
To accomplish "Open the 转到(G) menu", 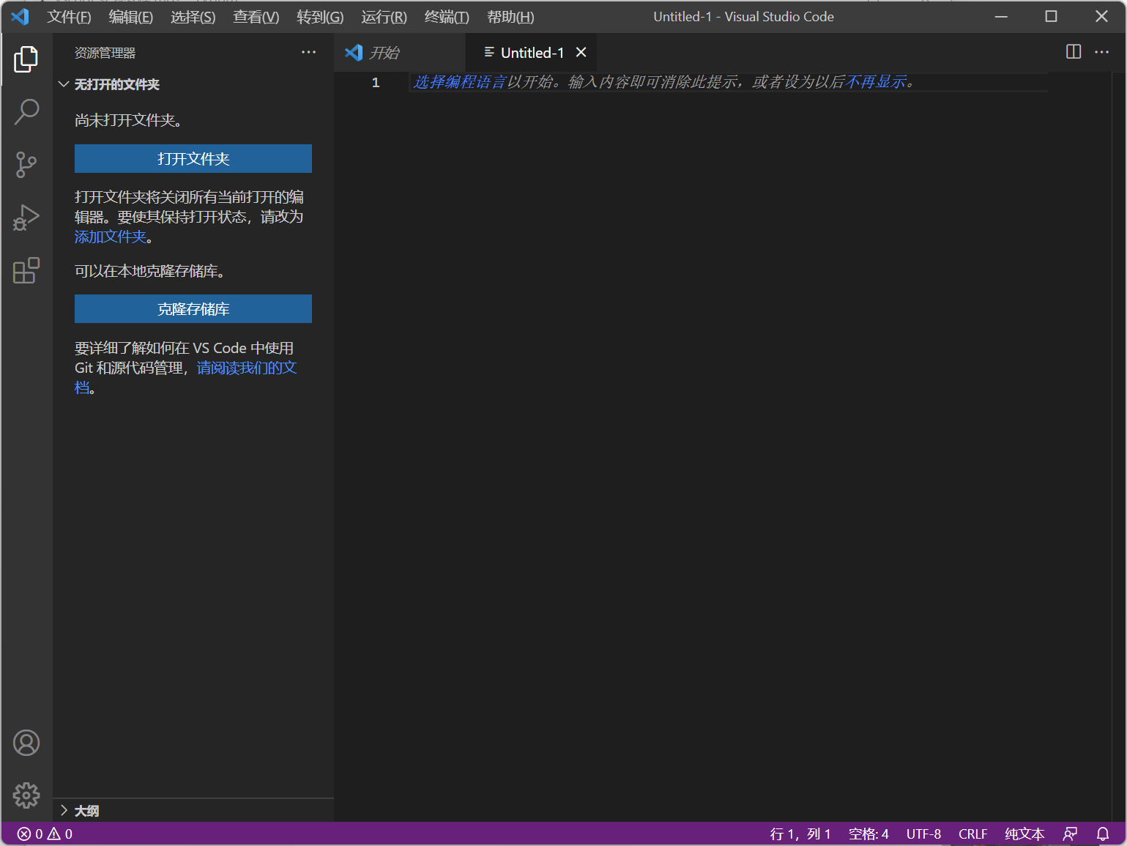I will pos(320,17).
